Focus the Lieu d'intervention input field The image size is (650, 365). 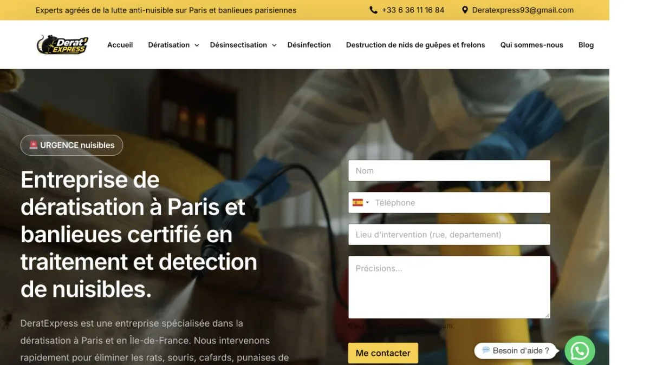tap(449, 235)
